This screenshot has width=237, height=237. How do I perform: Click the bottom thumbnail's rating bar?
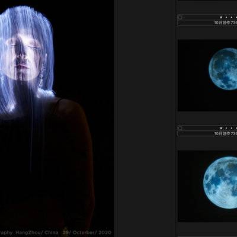pyautogui.click(x=207, y=128)
